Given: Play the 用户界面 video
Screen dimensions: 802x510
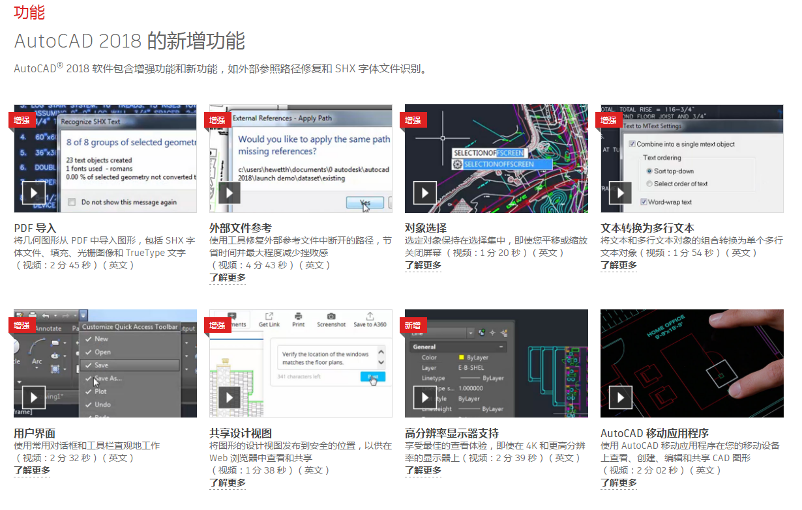Looking at the screenshot, I should pyautogui.click(x=34, y=397).
